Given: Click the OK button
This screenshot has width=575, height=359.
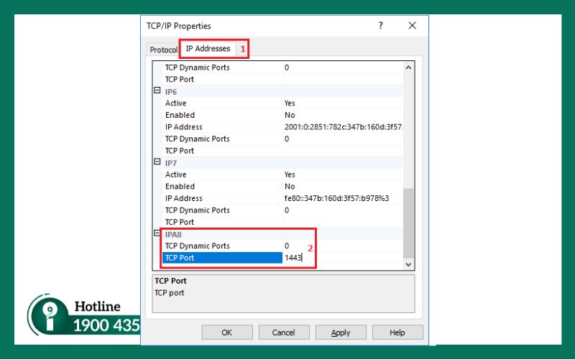Looking at the screenshot, I should 226,332.
